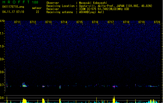
Task: Click the Observer label
Action: pyautogui.click(x=53, y=3)
